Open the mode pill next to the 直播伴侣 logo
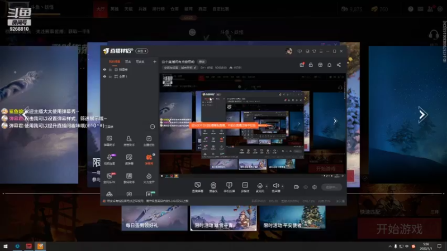Image resolution: width=447 pixels, height=251 pixels. click(x=142, y=51)
